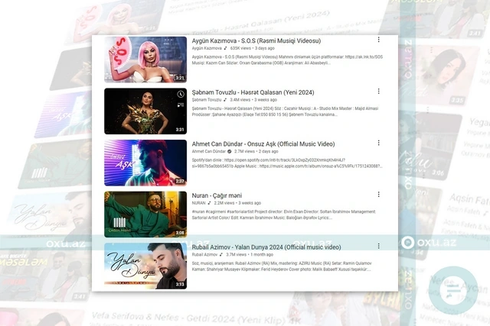Click Watch Later clock on Şəbnəm Tovuzlu thumbnail
This screenshot has width=490, height=326.
point(180,95)
